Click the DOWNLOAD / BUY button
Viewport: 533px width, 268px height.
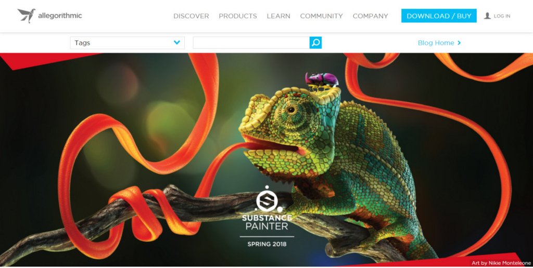click(x=439, y=16)
